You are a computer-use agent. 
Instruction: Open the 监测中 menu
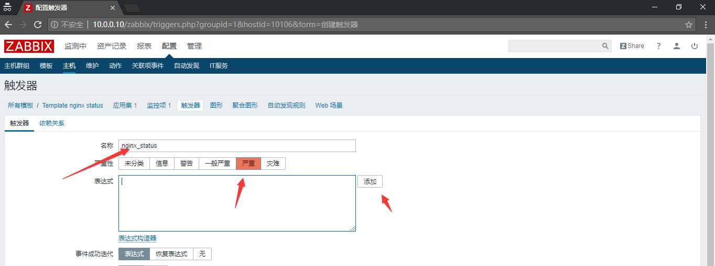pos(75,46)
